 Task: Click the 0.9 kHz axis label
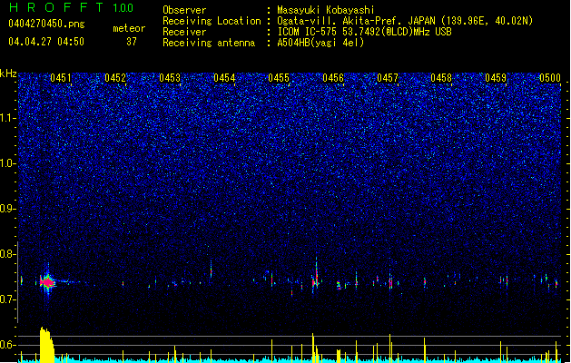[7, 209]
